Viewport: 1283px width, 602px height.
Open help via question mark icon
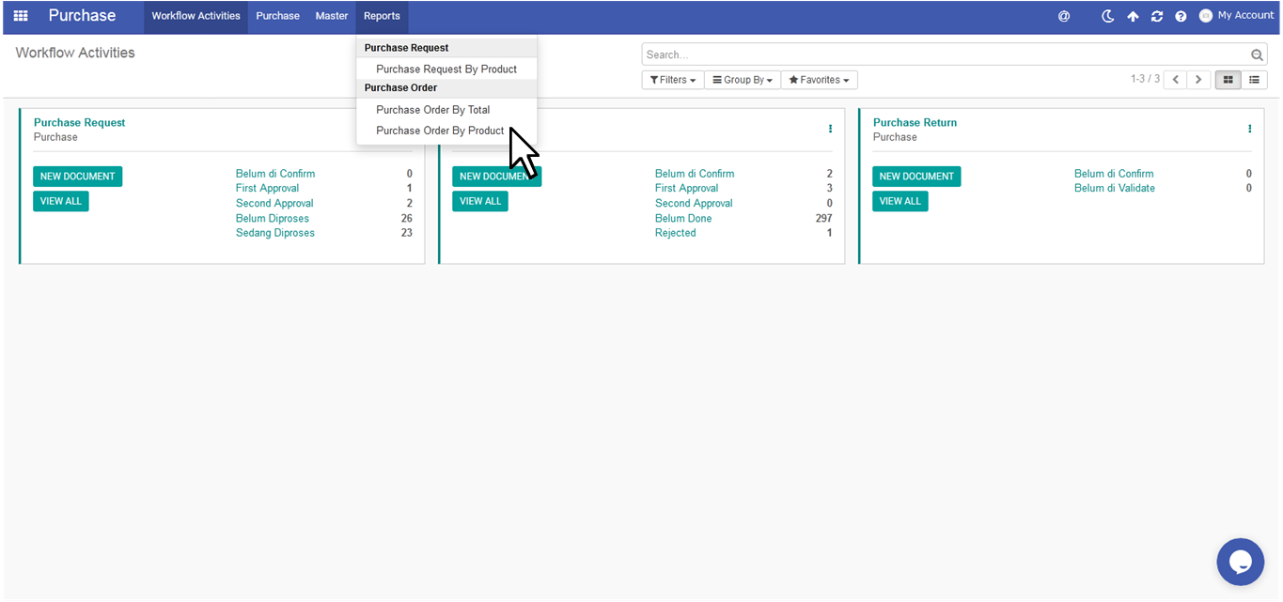click(x=1181, y=16)
